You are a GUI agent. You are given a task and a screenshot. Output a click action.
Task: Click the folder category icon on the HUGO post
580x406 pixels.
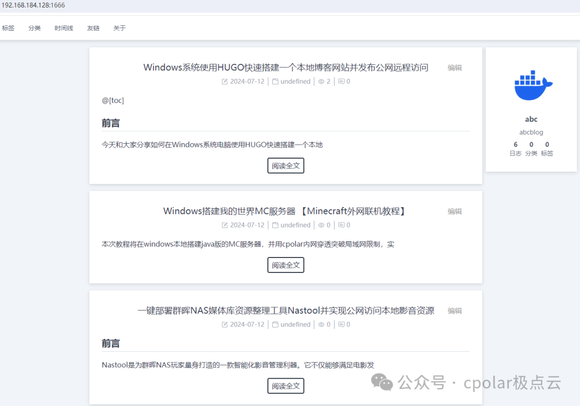pyautogui.click(x=275, y=82)
